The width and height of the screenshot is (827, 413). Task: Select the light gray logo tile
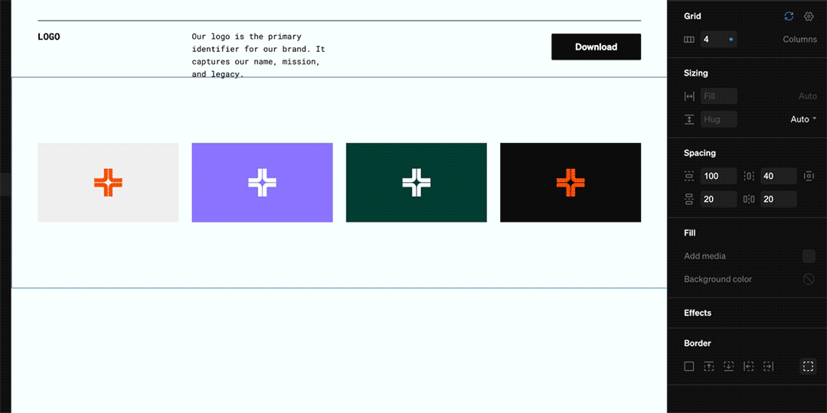coord(108,182)
